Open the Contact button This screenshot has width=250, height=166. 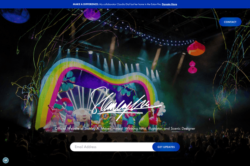tap(230, 22)
